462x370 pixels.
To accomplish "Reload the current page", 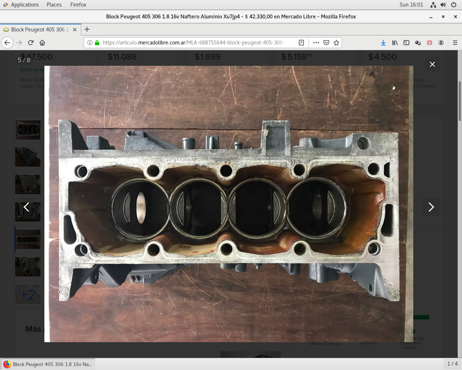I will (x=31, y=43).
